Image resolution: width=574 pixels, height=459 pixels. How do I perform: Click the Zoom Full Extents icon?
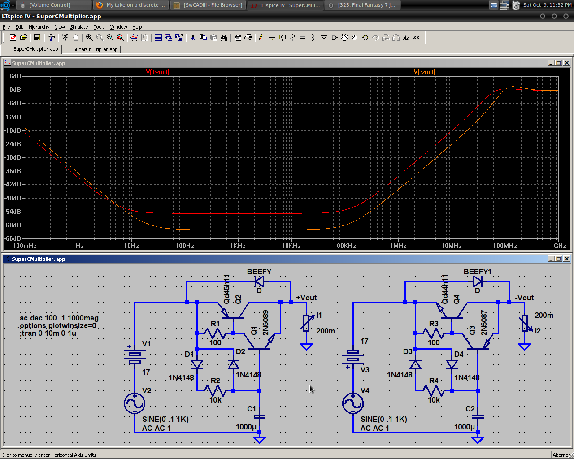120,38
